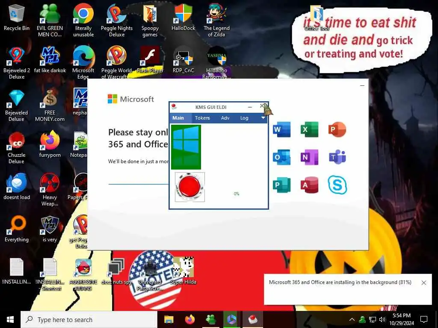Click the Word icon in Office installer
438x328 pixels.
(281, 129)
